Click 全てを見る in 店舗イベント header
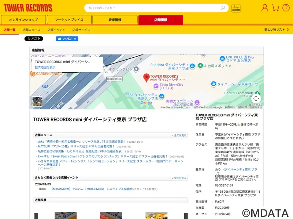Image resolution: width=293 pixels, height=219 pixels. click(x=179, y=178)
